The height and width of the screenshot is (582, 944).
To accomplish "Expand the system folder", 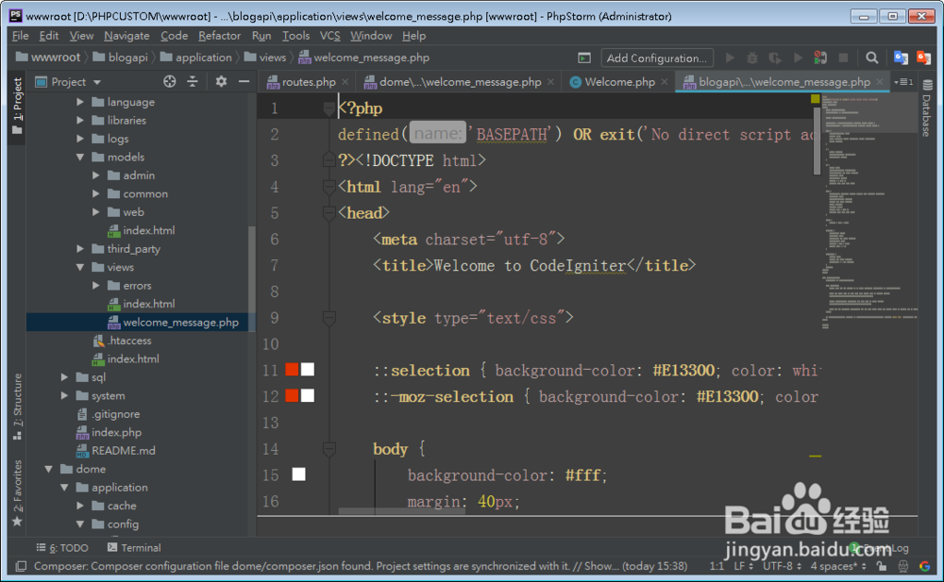I will point(64,395).
